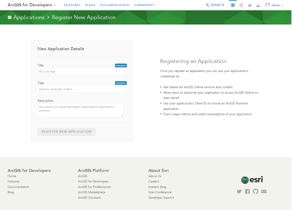Grab the Description textarea resize handle
The height and width of the screenshot is (210, 292).
pos(122,116)
